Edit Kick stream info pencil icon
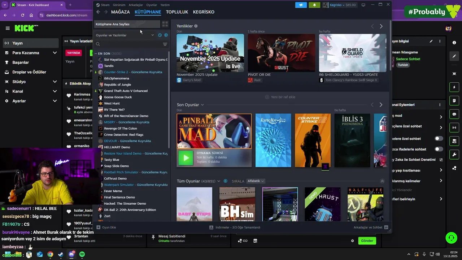This screenshot has height=260, width=462. (x=431, y=41)
